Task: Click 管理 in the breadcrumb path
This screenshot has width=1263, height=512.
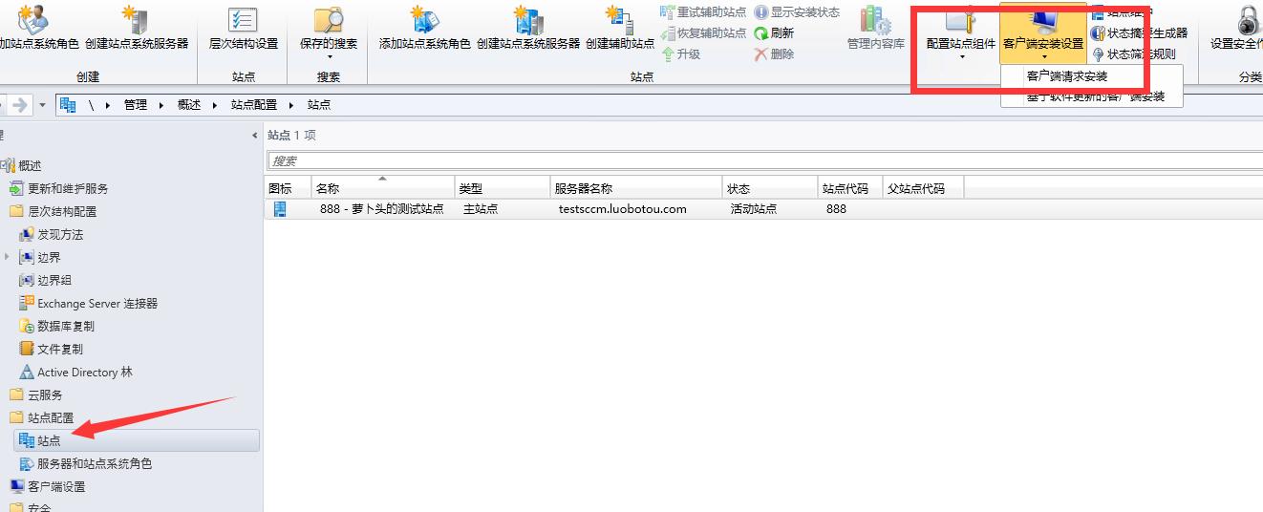Action: (x=136, y=105)
